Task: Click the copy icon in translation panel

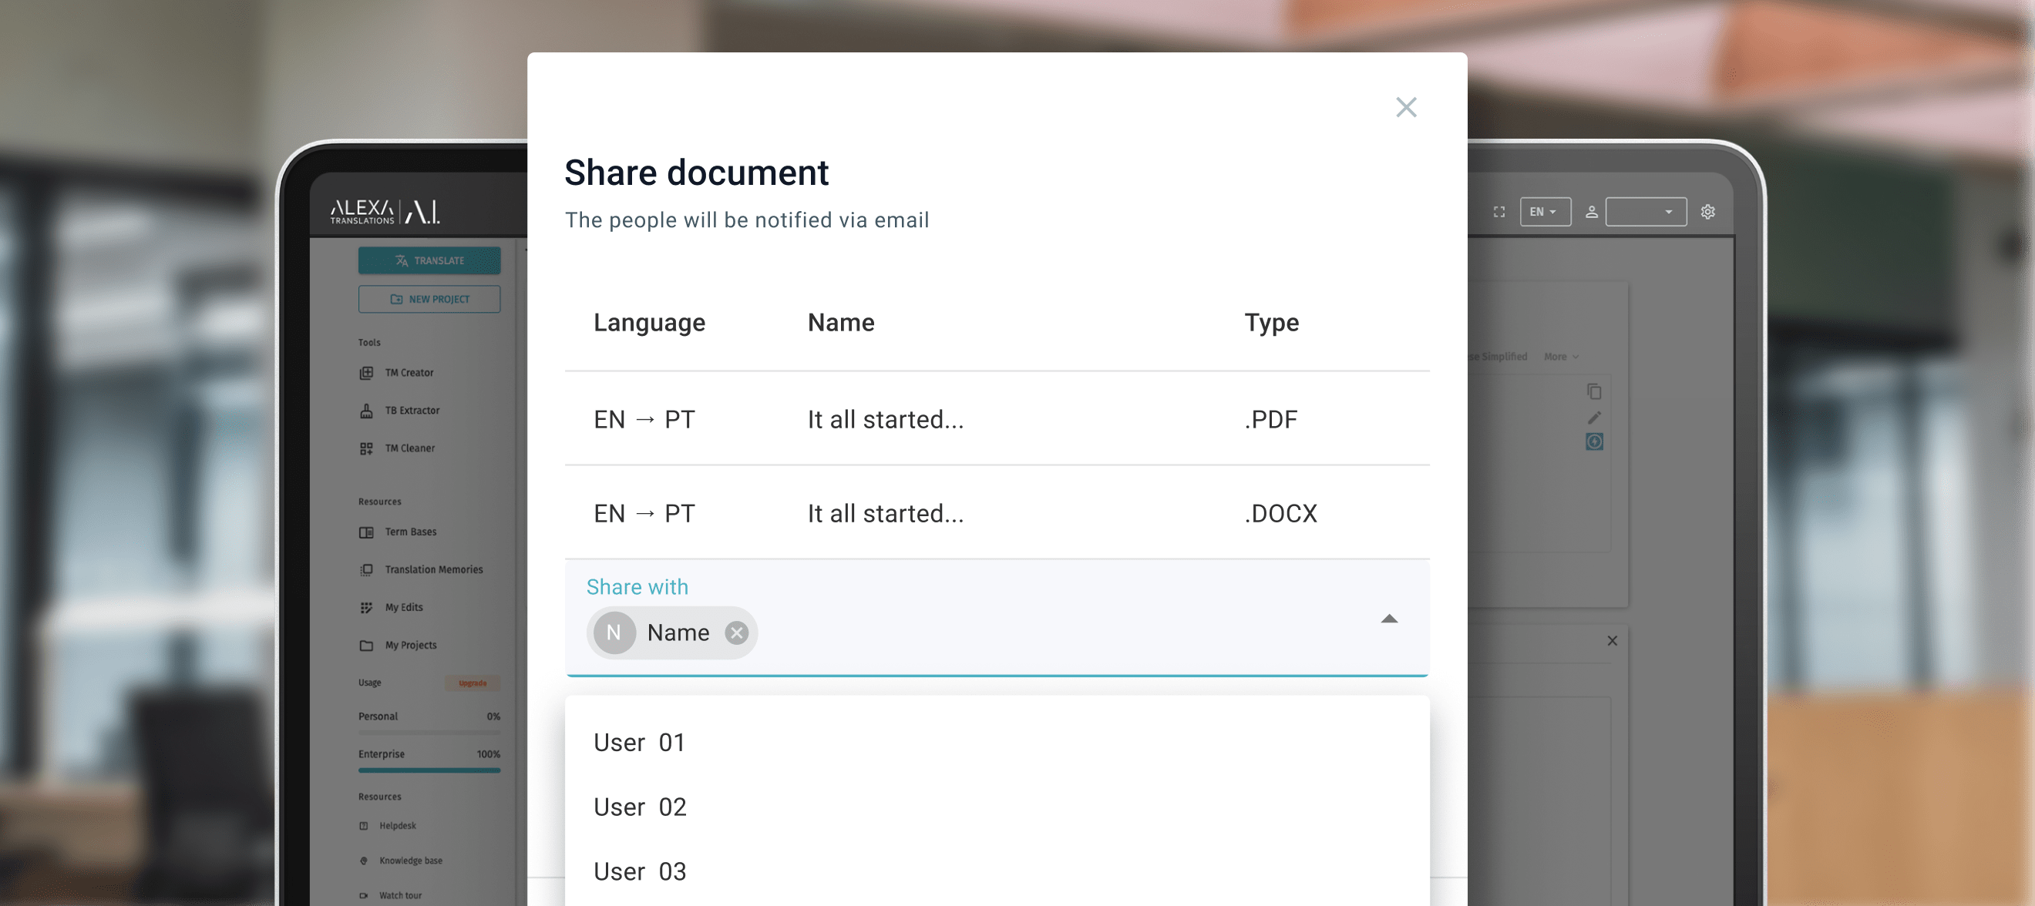Action: 1593,392
